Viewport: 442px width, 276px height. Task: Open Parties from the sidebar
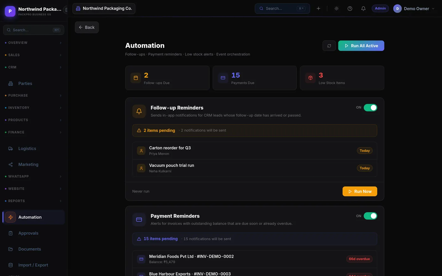click(x=33, y=84)
